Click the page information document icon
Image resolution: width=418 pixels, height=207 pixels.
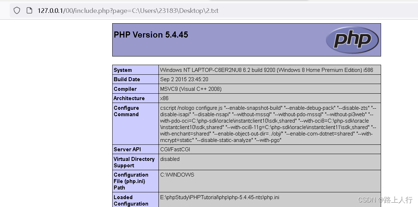[29, 11]
